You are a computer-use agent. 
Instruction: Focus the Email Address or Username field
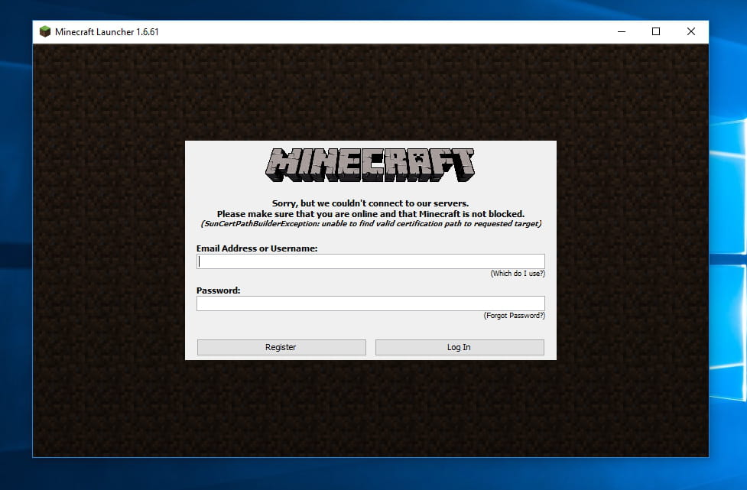coord(370,261)
